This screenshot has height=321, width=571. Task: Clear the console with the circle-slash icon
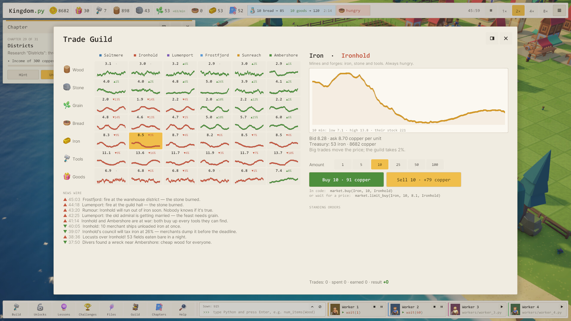pos(320,307)
